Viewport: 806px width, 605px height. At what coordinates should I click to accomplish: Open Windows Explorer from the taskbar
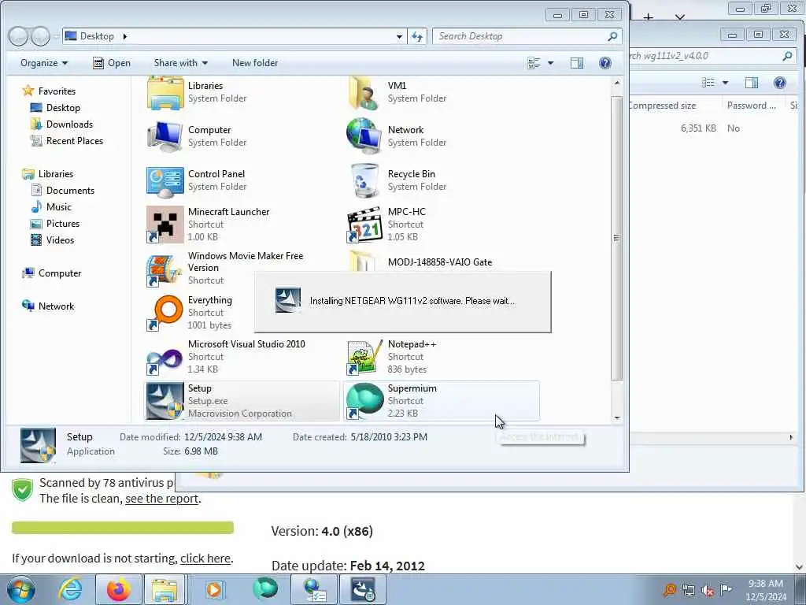(x=165, y=589)
